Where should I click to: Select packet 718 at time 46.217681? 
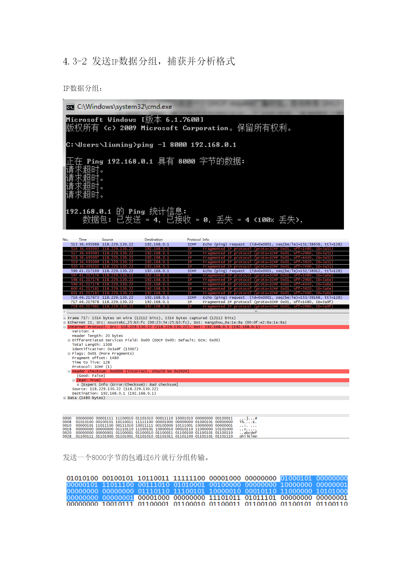pyautogui.click(x=206, y=306)
